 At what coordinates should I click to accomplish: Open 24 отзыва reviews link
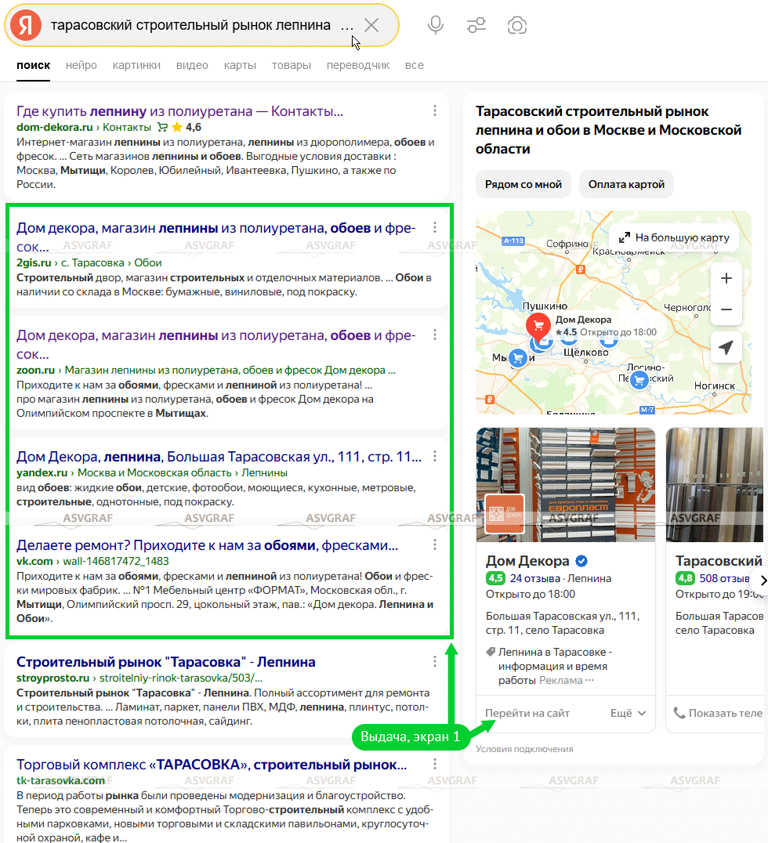click(535, 578)
